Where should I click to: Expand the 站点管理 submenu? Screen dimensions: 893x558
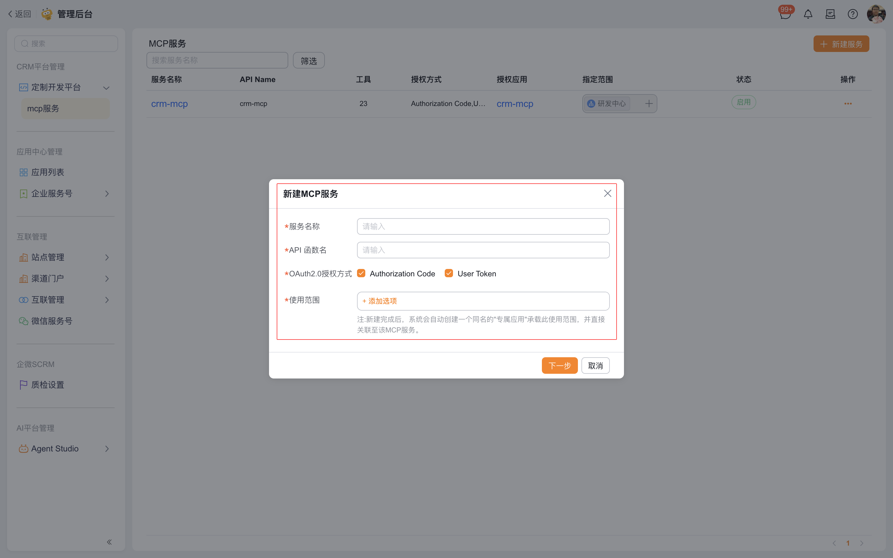pyautogui.click(x=107, y=257)
